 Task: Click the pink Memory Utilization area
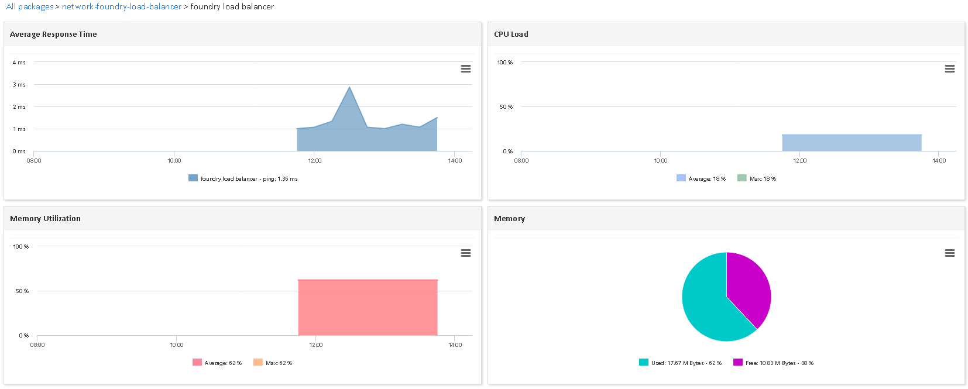pyautogui.click(x=368, y=307)
